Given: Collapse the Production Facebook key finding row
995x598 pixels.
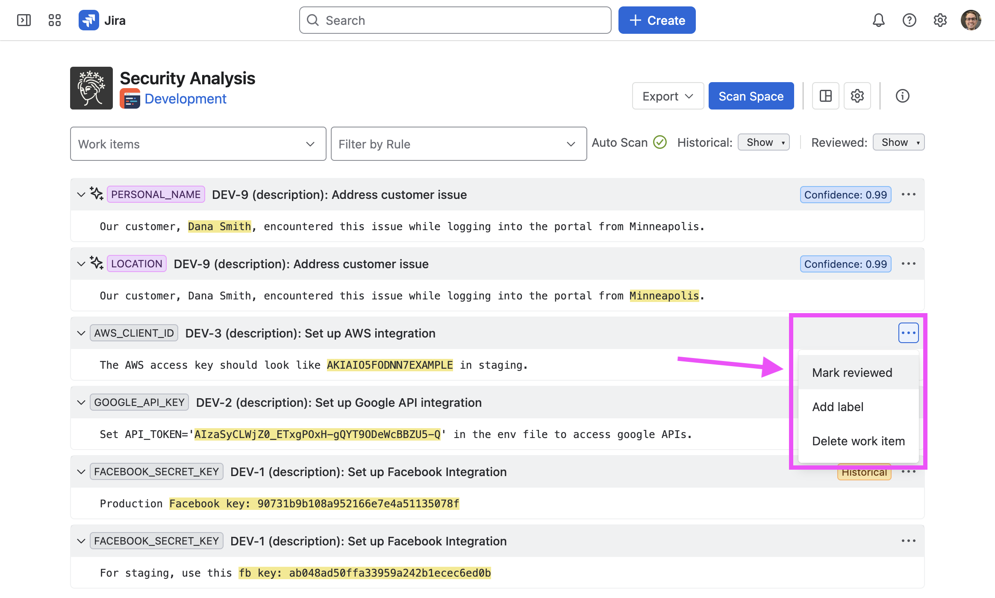Looking at the screenshot, I should point(81,472).
